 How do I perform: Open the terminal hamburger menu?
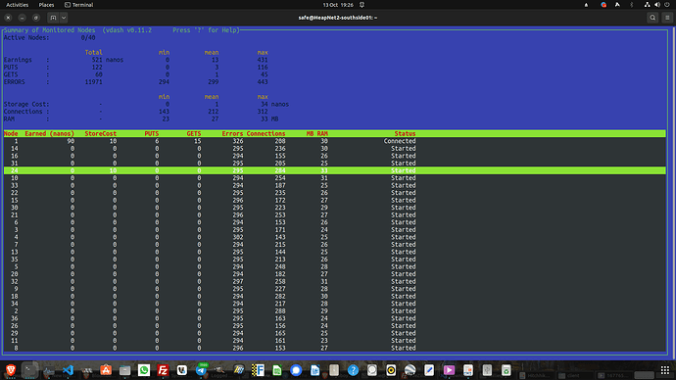pyautogui.click(x=667, y=18)
